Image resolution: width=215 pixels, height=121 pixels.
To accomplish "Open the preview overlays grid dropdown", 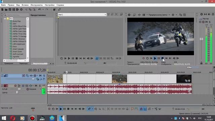I will click(176, 15).
